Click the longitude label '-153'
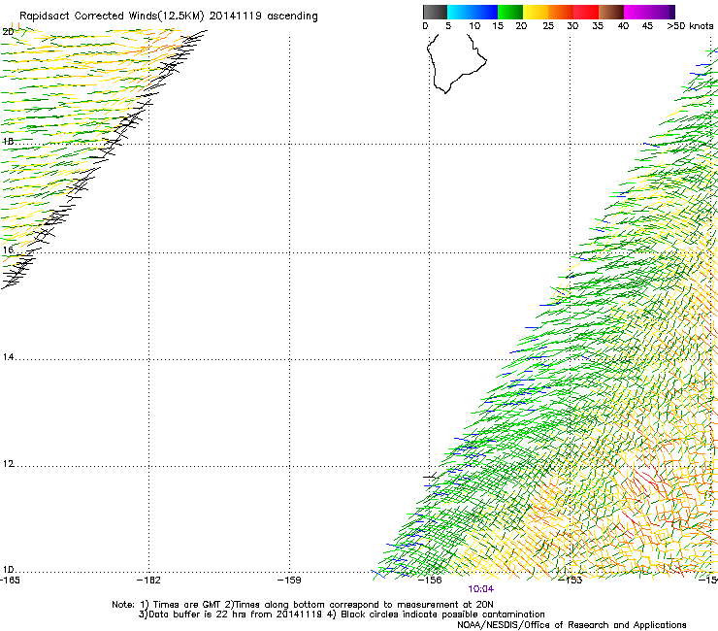The height and width of the screenshot is (631, 718). coord(571,581)
